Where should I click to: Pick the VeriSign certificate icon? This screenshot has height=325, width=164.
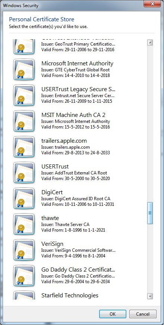point(24,250)
